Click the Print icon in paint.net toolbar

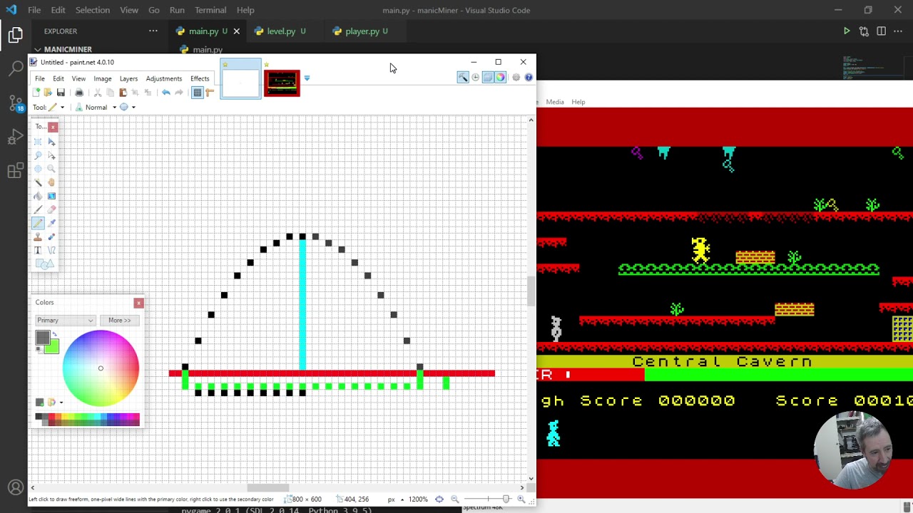pos(79,93)
